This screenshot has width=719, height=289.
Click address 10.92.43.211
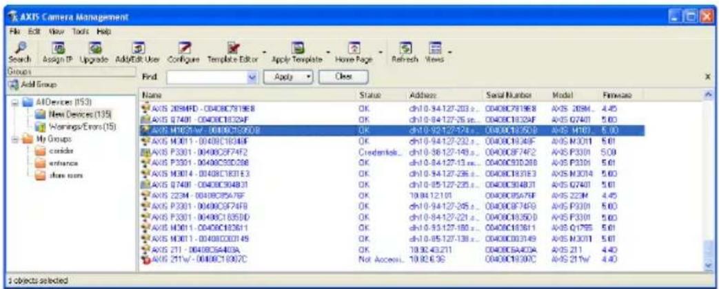429,250
